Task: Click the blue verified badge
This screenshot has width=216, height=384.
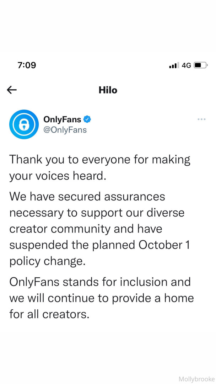Action: click(x=87, y=119)
